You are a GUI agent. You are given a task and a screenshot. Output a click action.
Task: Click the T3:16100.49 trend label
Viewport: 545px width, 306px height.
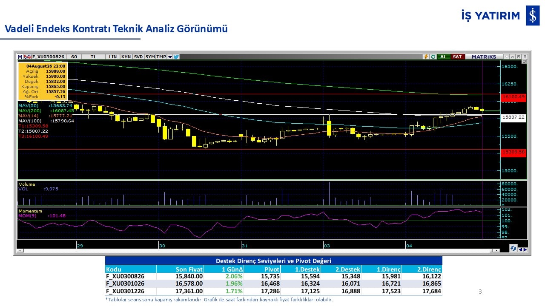click(33, 136)
